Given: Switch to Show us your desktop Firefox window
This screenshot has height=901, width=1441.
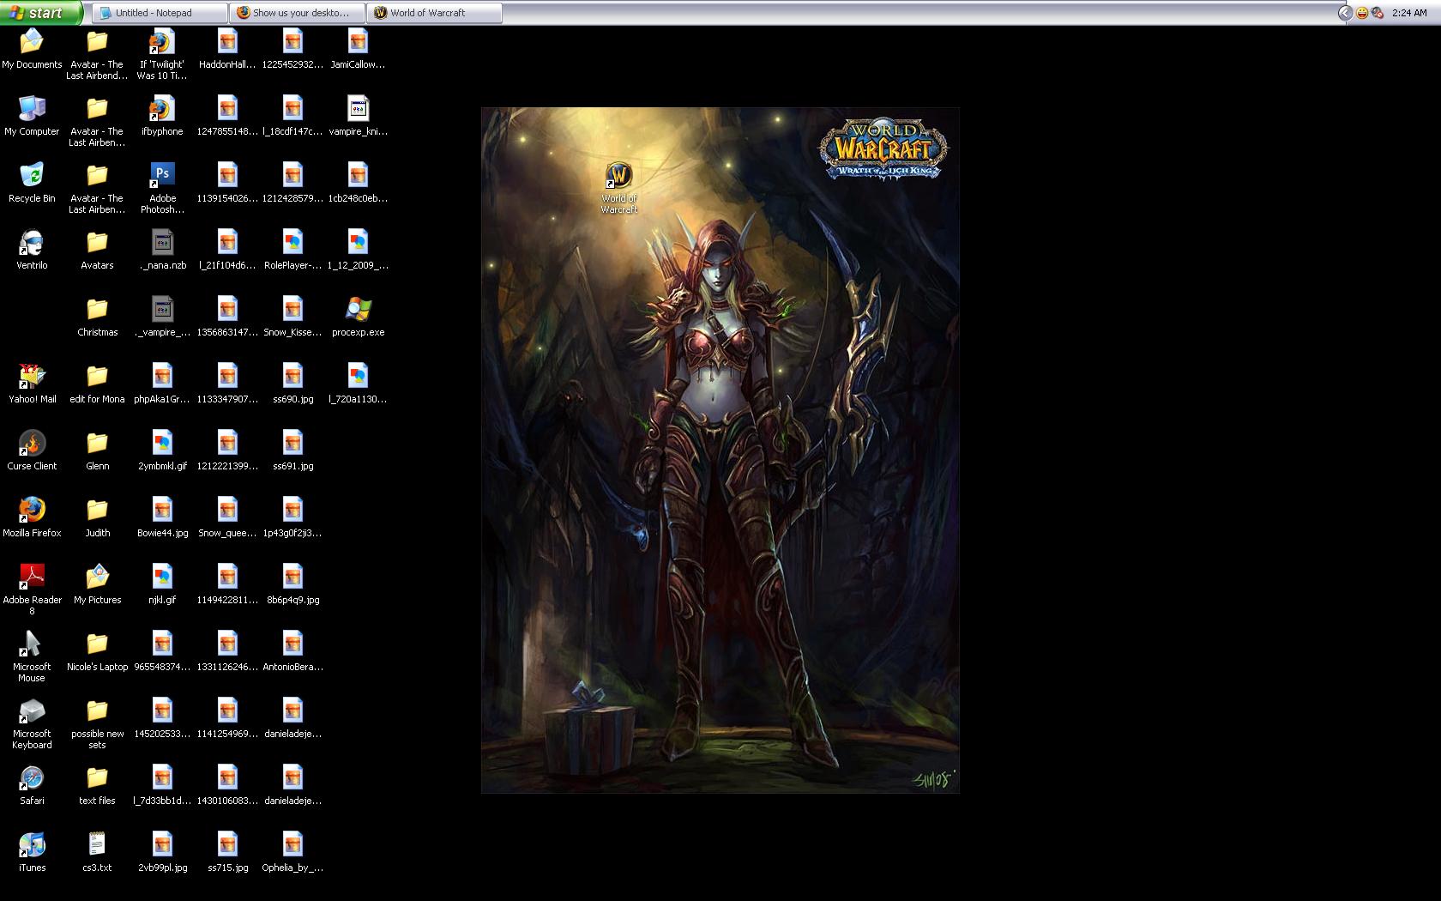Looking at the screenshot, I should click(297, 13).
